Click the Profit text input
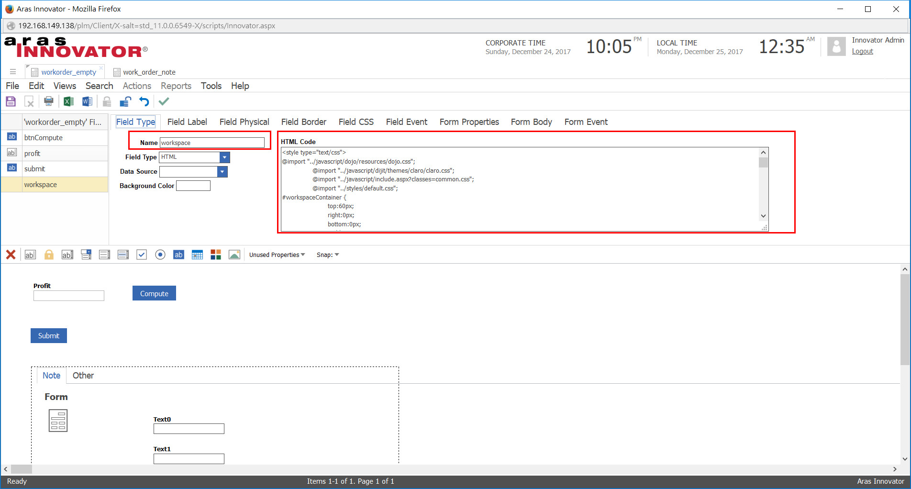This screenshot has width=911, height=489. pyautogui.click(x=69, y=296)
